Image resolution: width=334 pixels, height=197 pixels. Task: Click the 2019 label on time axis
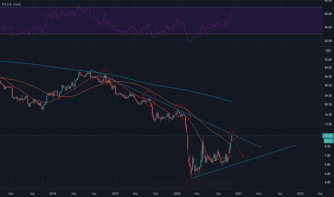point(115,193)
